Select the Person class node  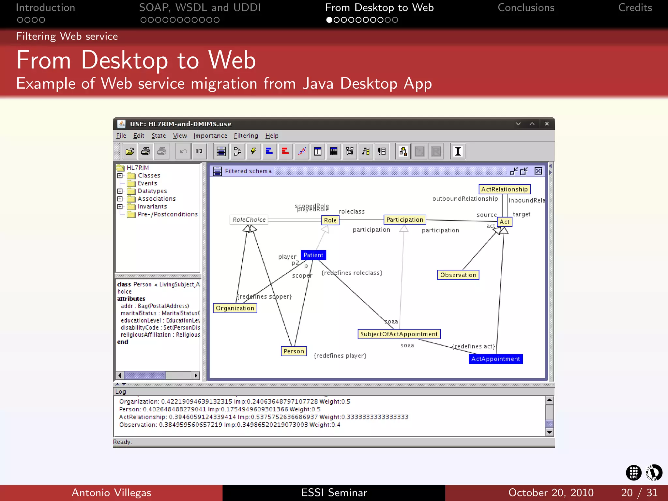(x=294, y=351)
